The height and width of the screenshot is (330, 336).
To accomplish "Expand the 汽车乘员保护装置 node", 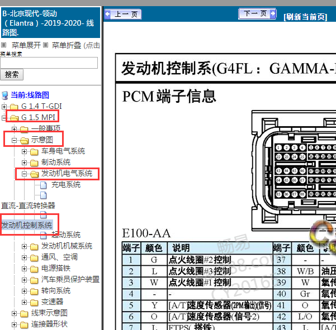I will (24, 280).
